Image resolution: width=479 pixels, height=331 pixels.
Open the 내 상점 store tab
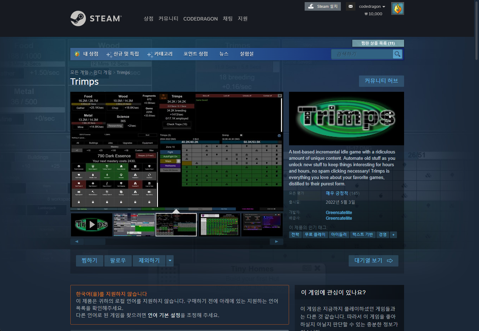pos(91,54)
